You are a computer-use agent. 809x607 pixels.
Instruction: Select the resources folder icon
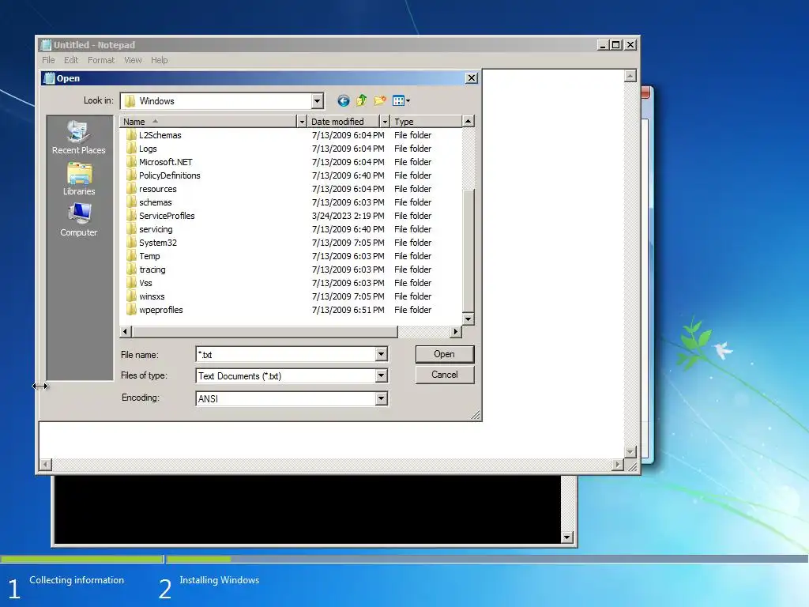click(x=131, y=189)
